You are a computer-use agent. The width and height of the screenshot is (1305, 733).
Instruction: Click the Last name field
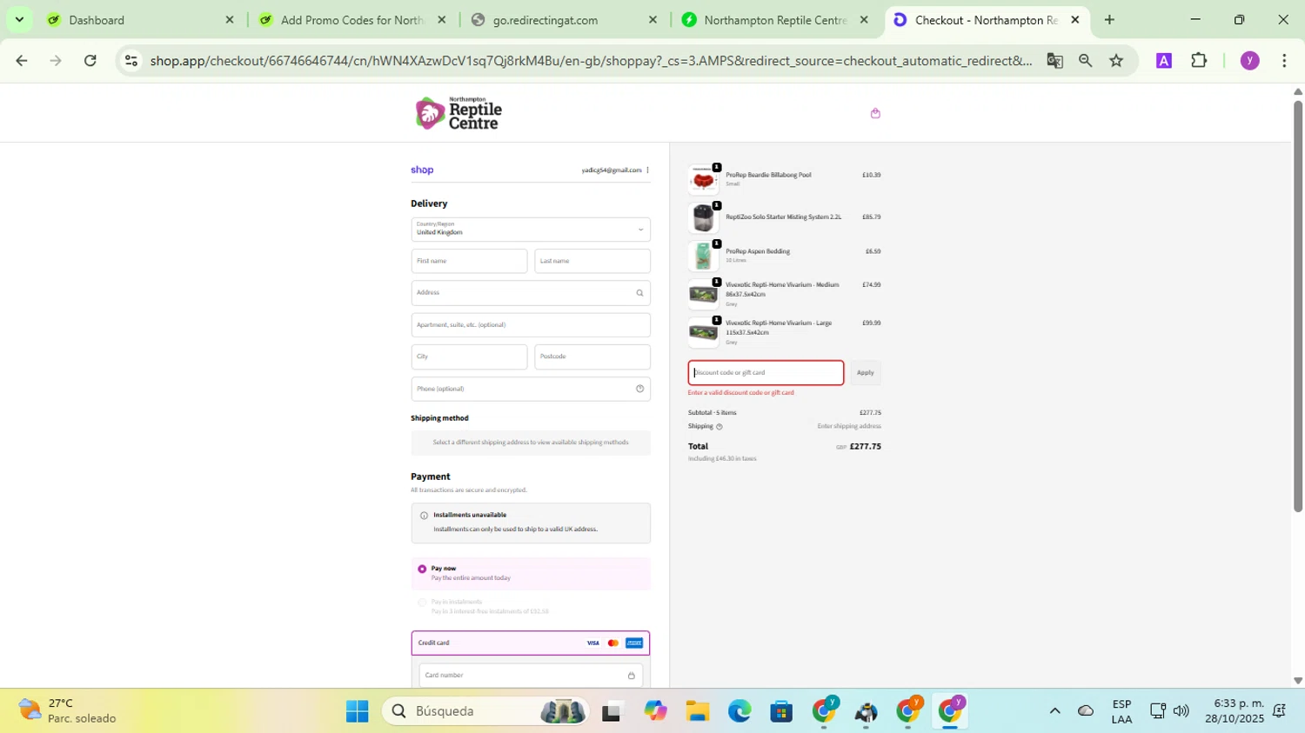point(592,261)
